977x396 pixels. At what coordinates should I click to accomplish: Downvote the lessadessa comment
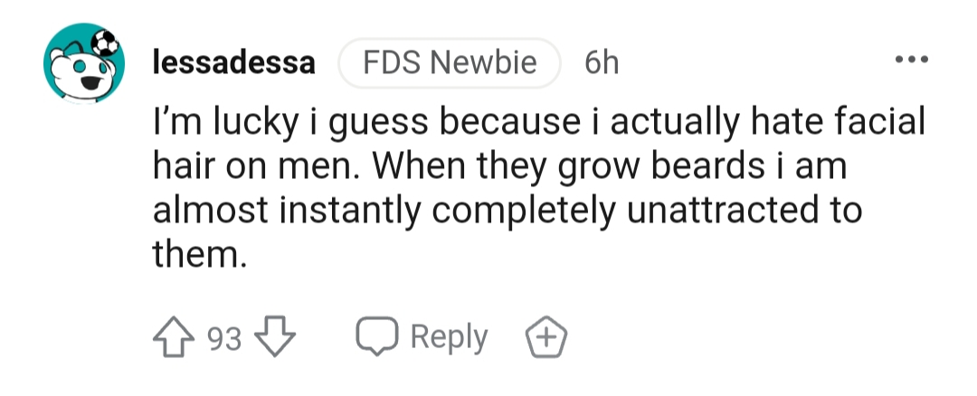click(275, 337)
